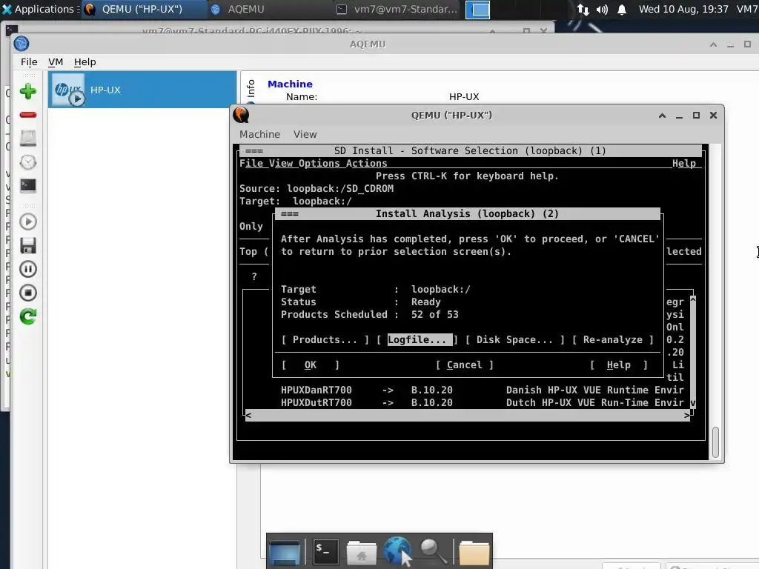Click the QEMU window vertical scrollbar handle
Screen dimensions: 759x569
tap(715, 442)
